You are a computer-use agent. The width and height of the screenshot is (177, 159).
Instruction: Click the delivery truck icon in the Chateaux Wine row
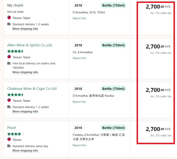9,107
